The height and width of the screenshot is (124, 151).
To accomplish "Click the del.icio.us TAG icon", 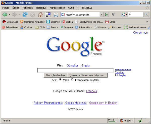I will (56, 15).
